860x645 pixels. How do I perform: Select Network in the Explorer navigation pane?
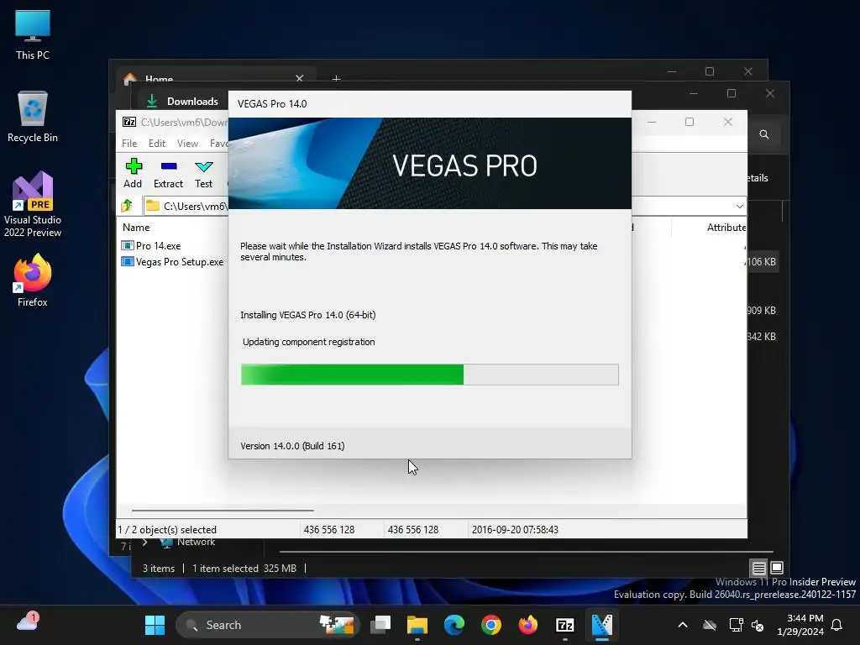pyautogui.click(x=196, y=542)
